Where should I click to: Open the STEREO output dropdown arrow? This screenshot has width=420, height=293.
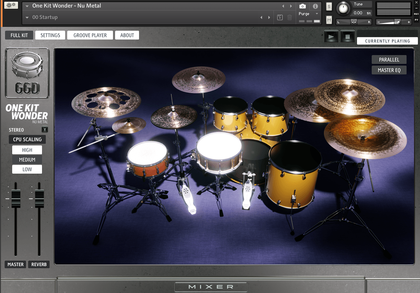coord(45,130)
